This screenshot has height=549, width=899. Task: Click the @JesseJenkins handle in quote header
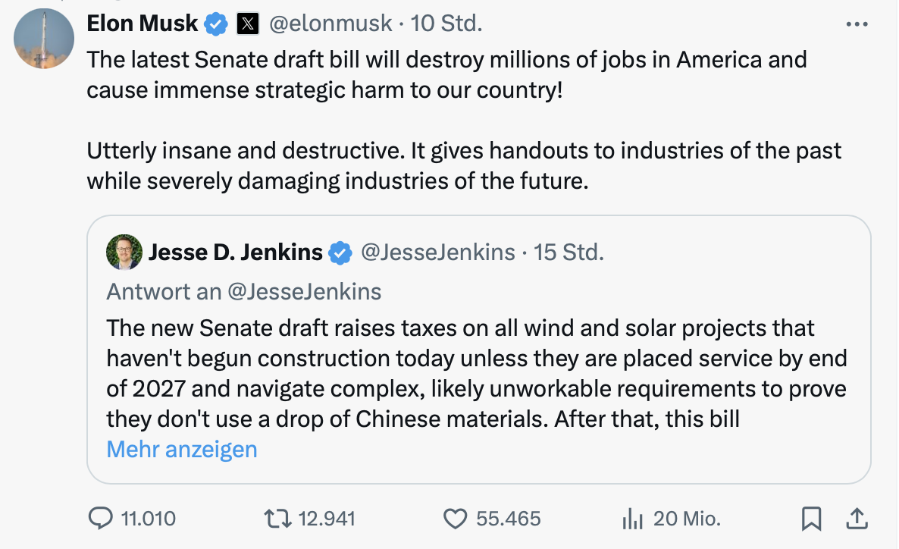point(438,253)
